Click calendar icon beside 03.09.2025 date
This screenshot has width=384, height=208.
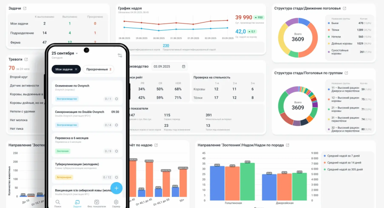[183, 66]
